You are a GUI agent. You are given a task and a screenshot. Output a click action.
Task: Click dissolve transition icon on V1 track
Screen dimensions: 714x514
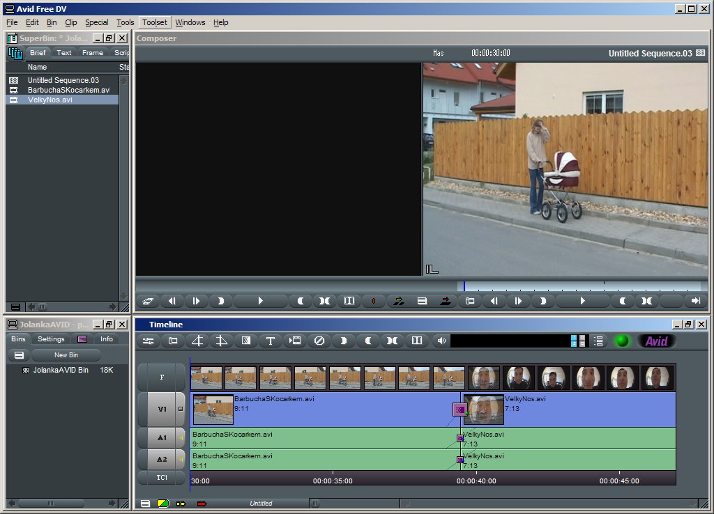tap(460, 410)
